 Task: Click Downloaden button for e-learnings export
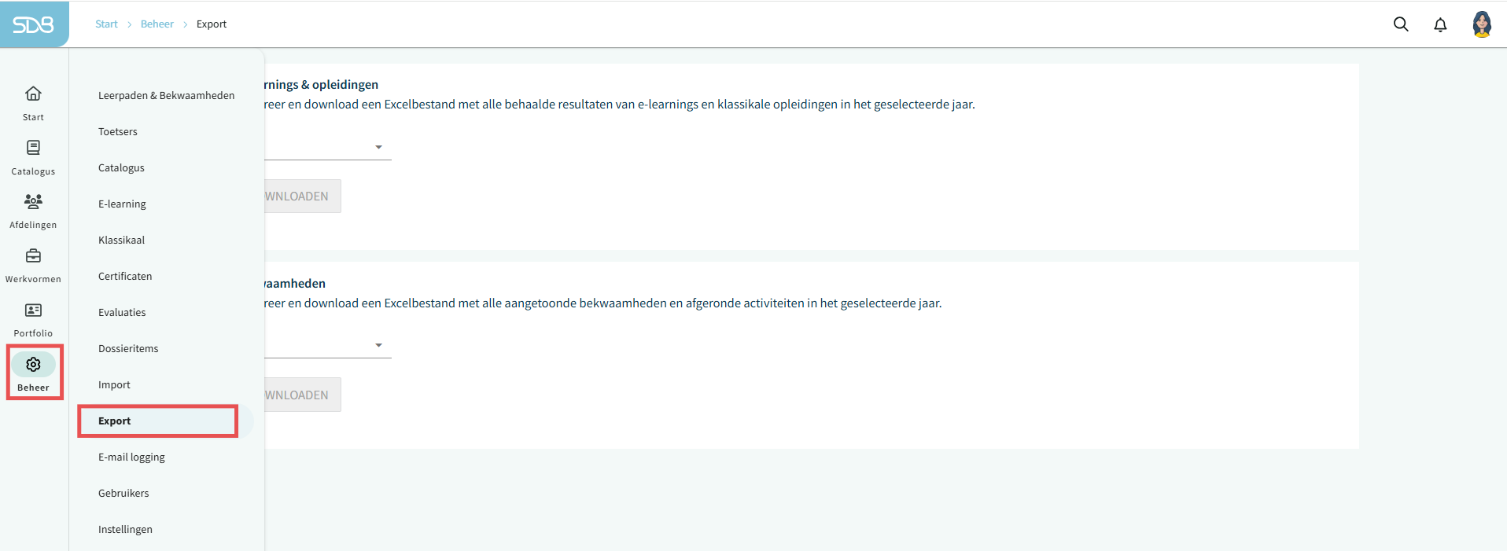pos(303,197)
